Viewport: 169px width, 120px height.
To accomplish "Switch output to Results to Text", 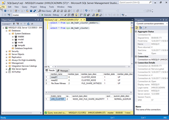I will pyautogui.click(x=93, y=15).
